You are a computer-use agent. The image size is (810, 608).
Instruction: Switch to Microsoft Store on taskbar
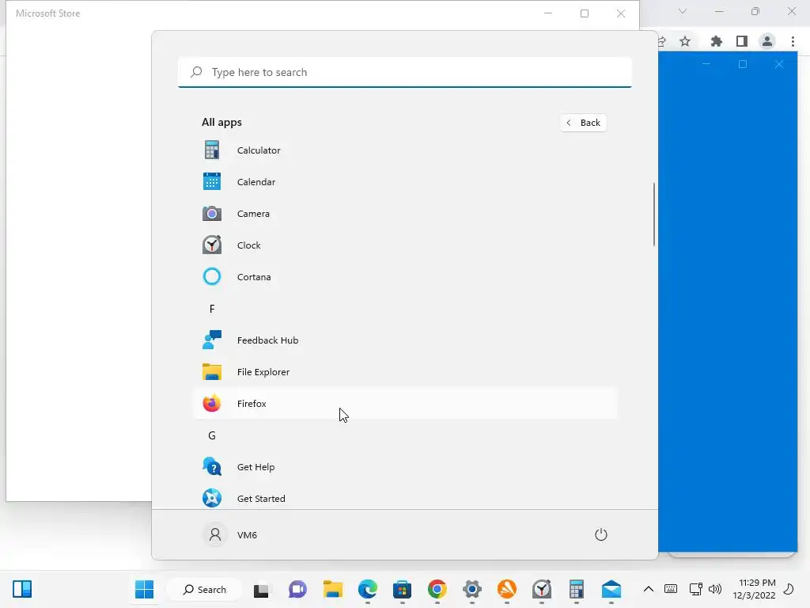pyautogui.click(x=402, y=589)
